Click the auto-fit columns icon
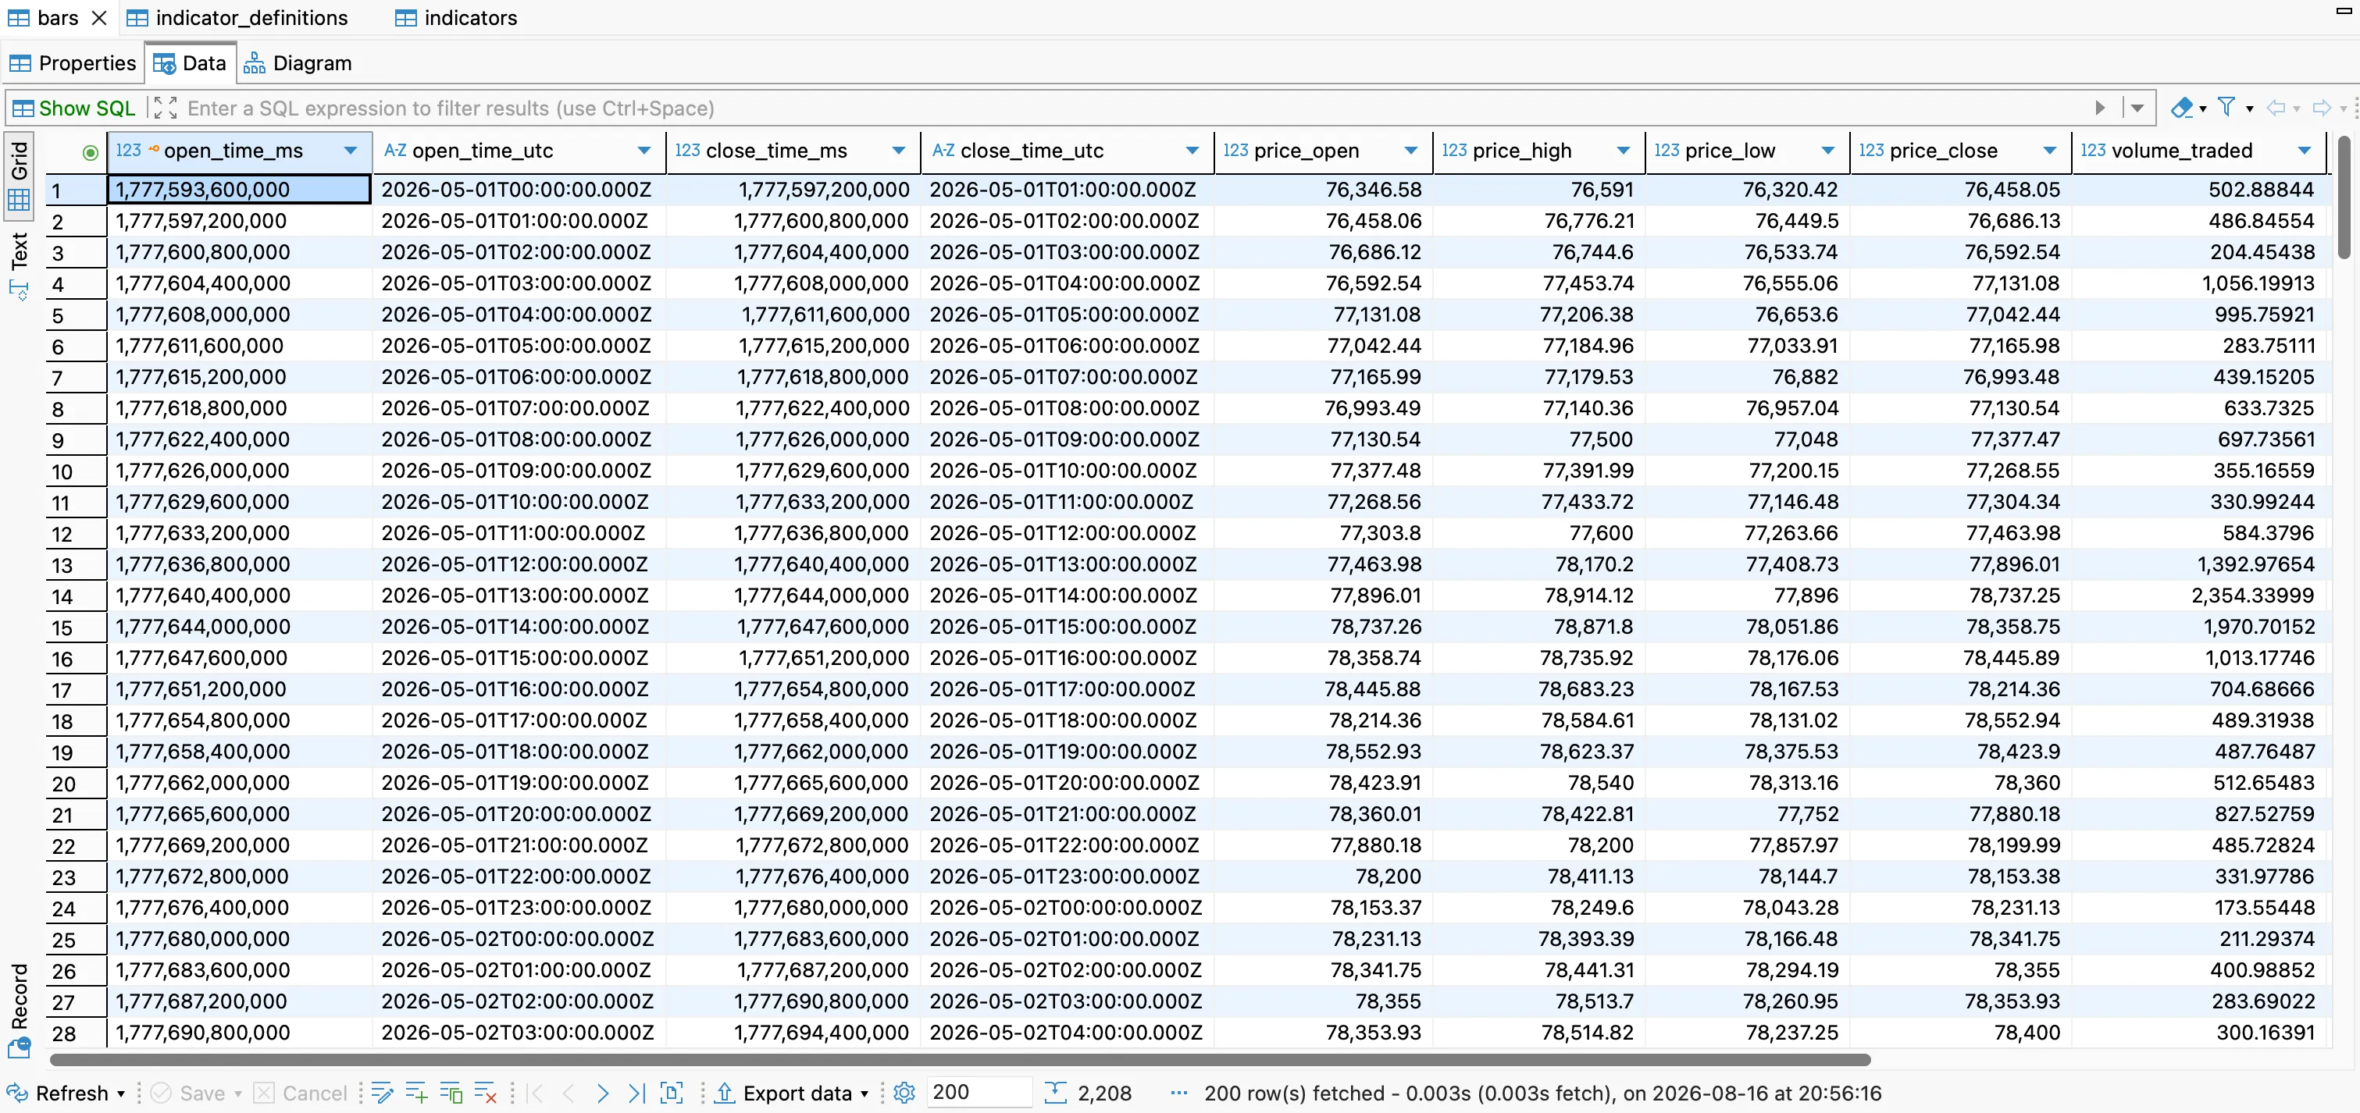Screen dimensions: 2360x1113 click(x=672, y=1093)
